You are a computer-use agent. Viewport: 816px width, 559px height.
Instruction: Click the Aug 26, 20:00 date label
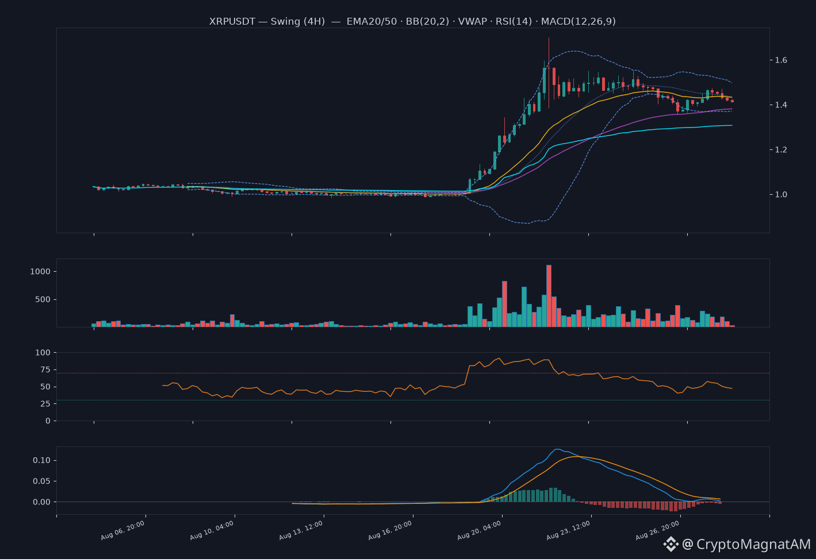pos(658,530)
